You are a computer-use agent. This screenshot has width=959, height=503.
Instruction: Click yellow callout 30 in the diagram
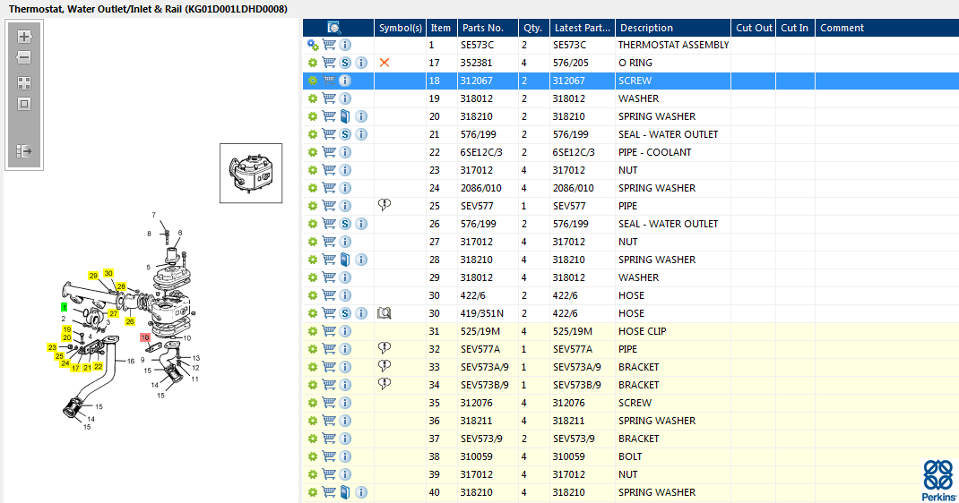(108, 274)
